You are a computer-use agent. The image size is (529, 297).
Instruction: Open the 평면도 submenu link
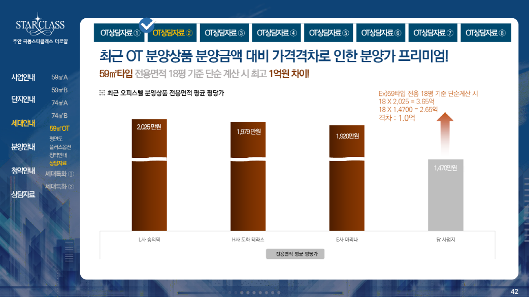coord(56,139)
